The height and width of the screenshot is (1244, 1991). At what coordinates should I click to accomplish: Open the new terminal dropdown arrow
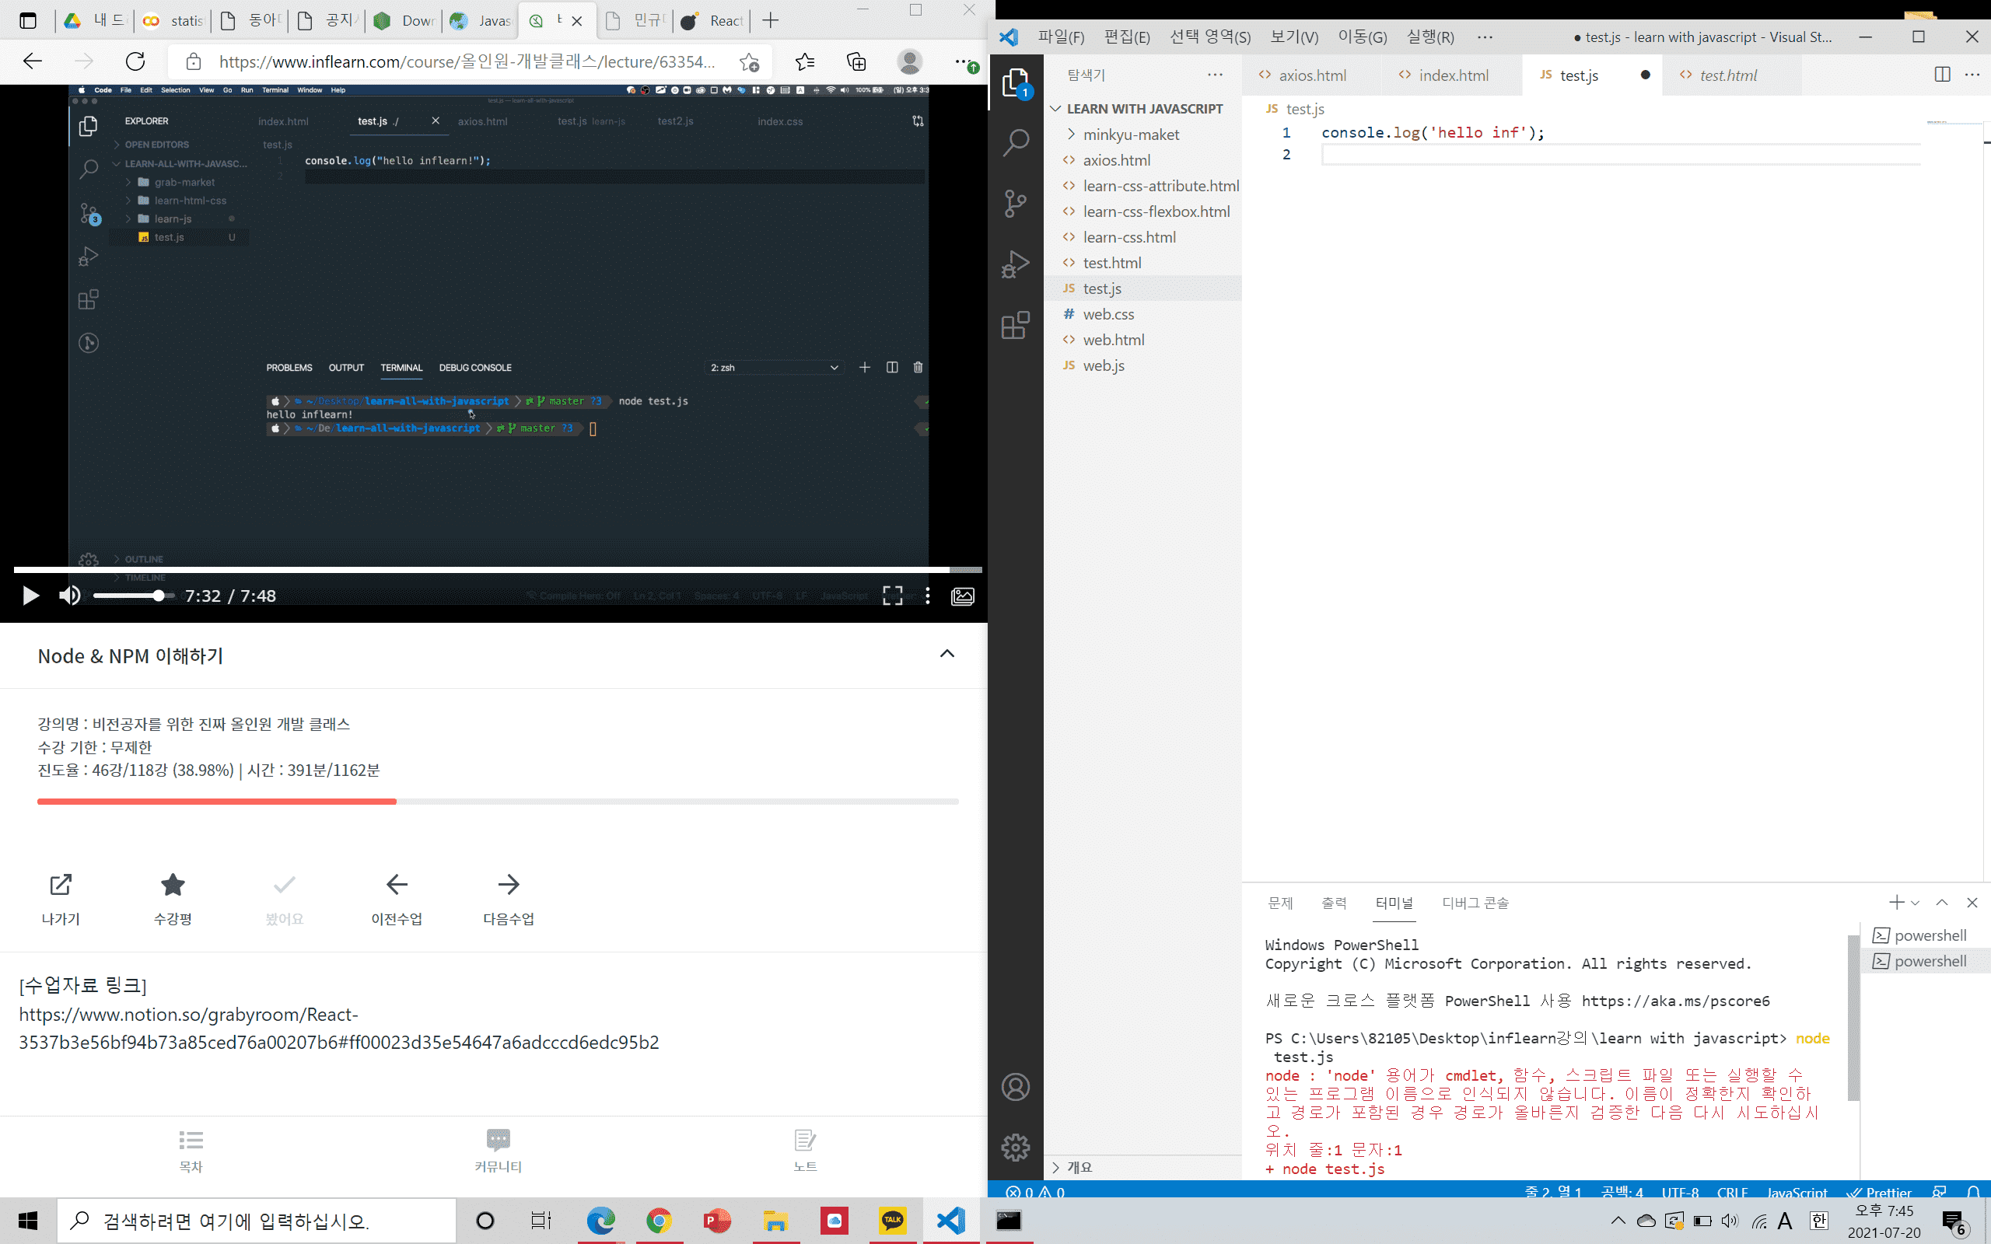click(1916, 903)
